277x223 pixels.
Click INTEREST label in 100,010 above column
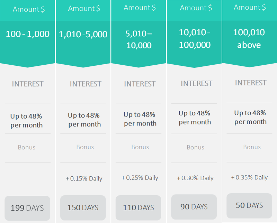point(251,83)
